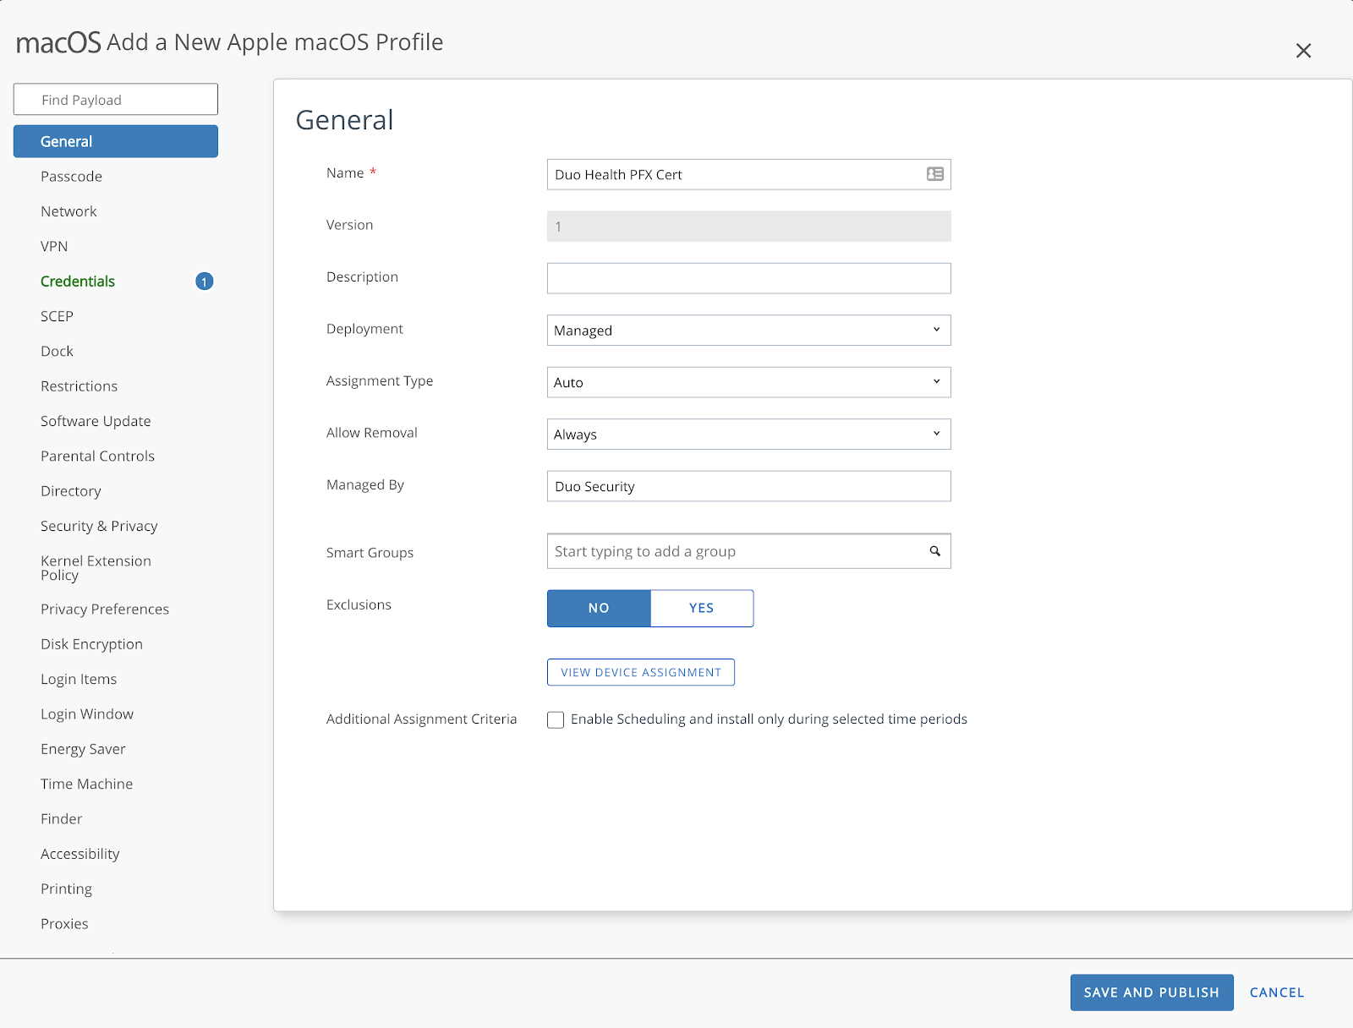Click Save and Publish button
Viewport: 1353px width, 1028px height.
(x=1151, y=992)
